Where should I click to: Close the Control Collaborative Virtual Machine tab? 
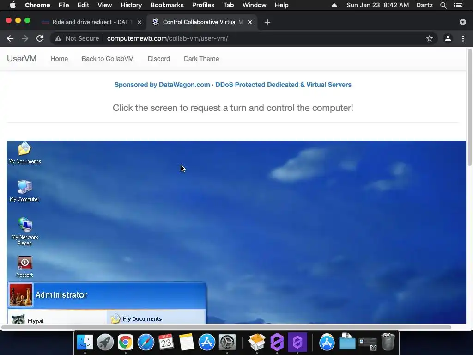coord(250,22)
